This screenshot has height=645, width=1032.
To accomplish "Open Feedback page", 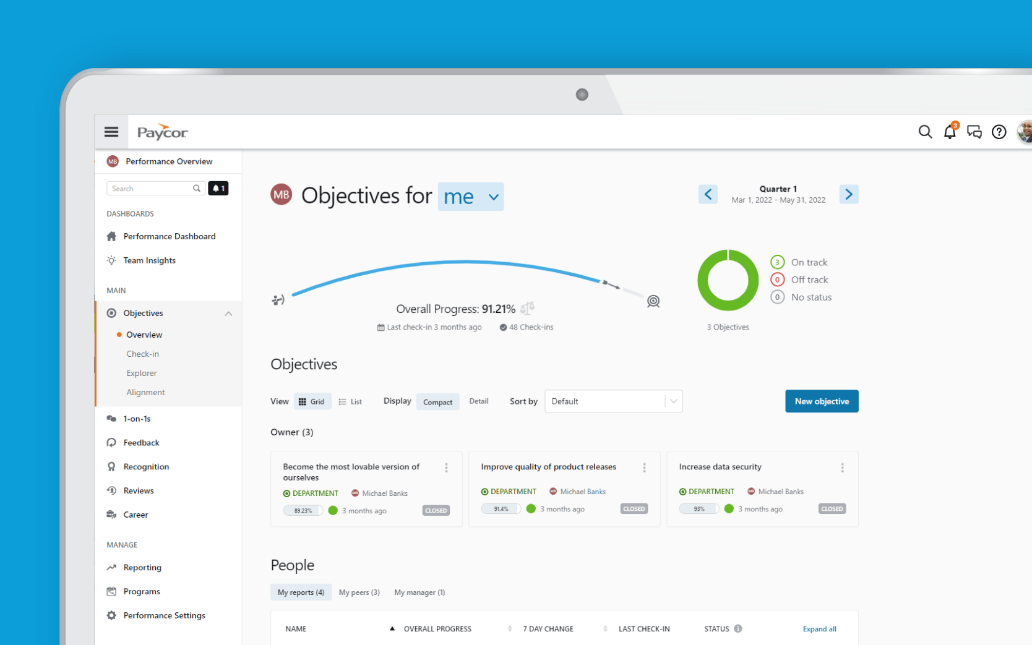I will (x=141, y=443).
